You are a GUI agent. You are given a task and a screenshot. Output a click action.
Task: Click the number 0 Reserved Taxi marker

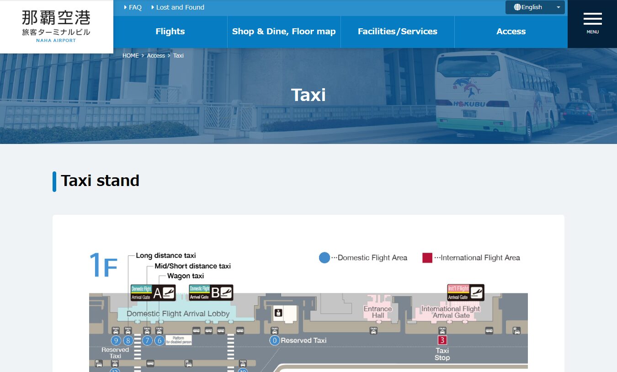[x=274, y=340]
